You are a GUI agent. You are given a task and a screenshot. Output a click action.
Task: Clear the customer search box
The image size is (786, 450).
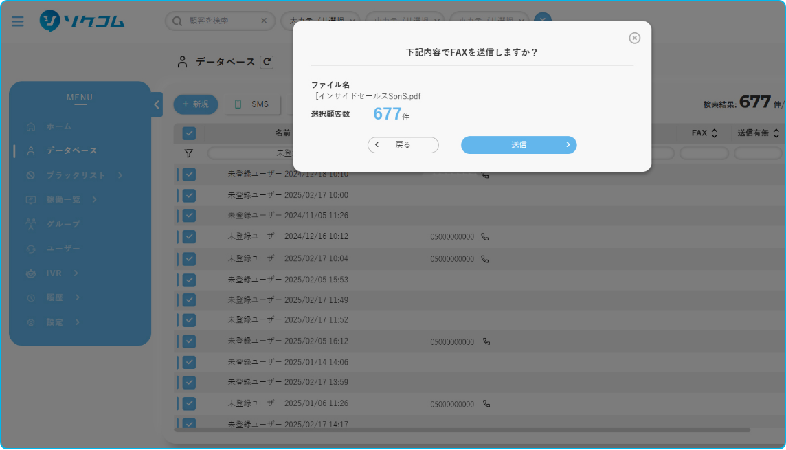(x=264, y=21)
